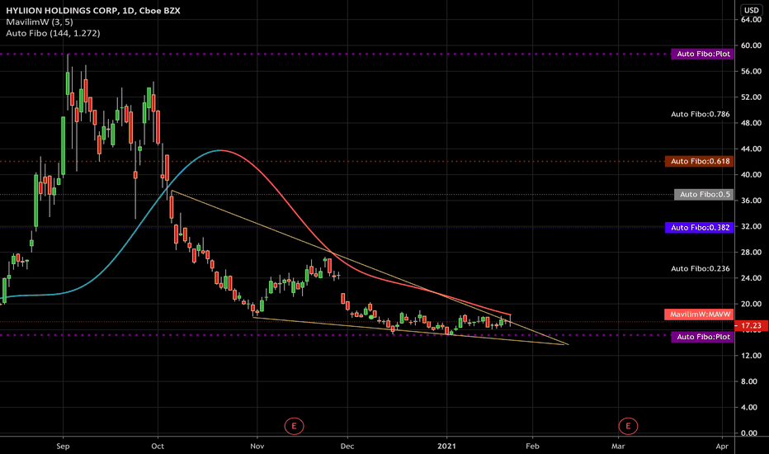Click the 32.00 price axis label
The image size is (769, 454).
tap(752, 226)
